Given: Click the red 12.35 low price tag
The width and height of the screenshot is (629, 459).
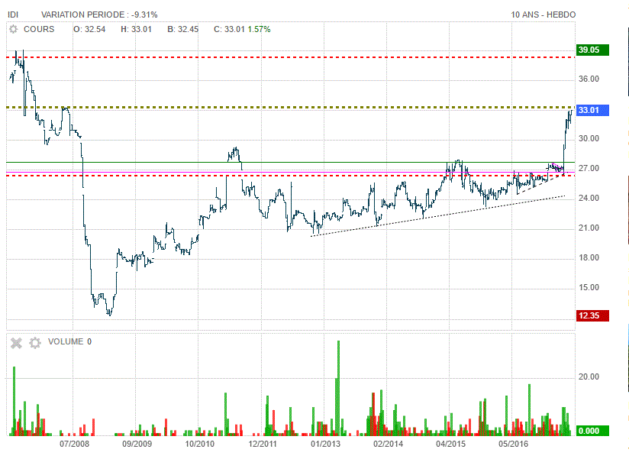Looking at the screenshot, I should coord(592,315).
